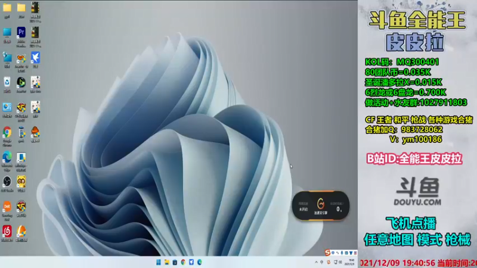Open the orange egg-shaped app shortcut
The width and height of the screenshot is (477, 268).
21,231
